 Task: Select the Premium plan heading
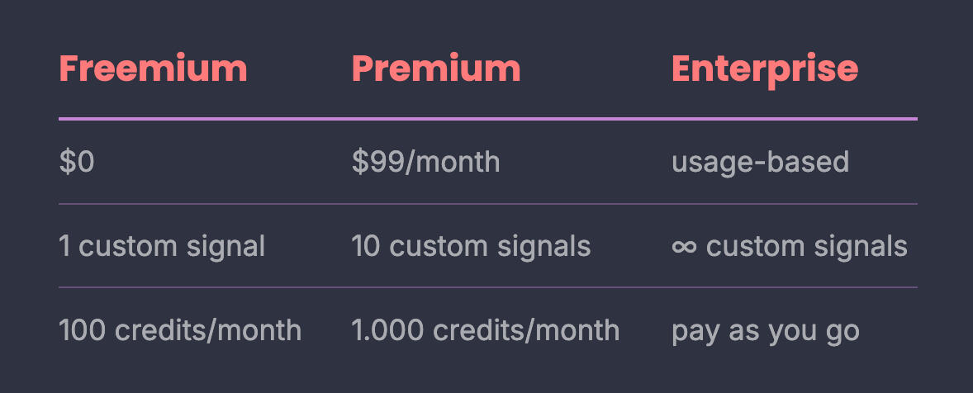click(436, 69)
